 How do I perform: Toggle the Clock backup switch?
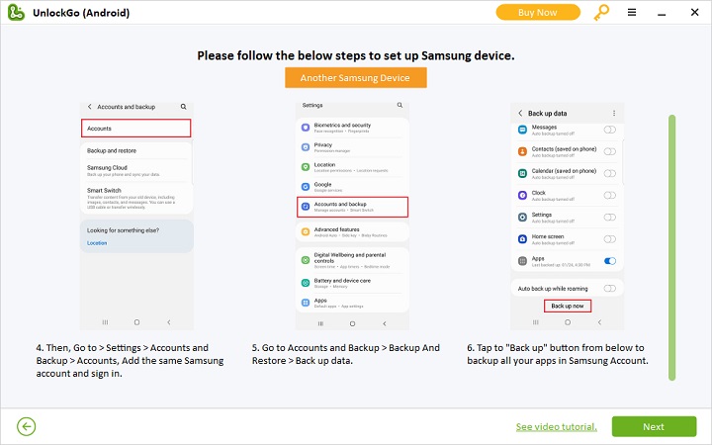(x=609, y=195)
